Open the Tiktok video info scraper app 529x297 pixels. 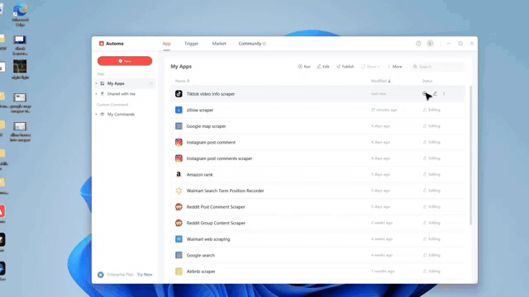[211, 94]
